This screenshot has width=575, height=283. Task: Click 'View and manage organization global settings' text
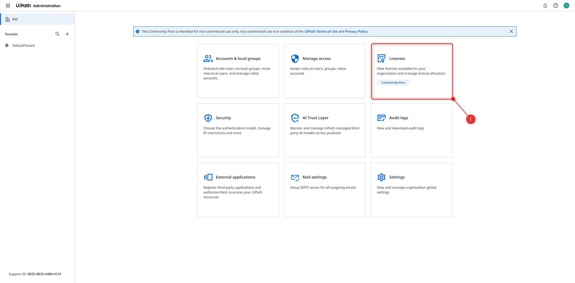pos(406,190)
